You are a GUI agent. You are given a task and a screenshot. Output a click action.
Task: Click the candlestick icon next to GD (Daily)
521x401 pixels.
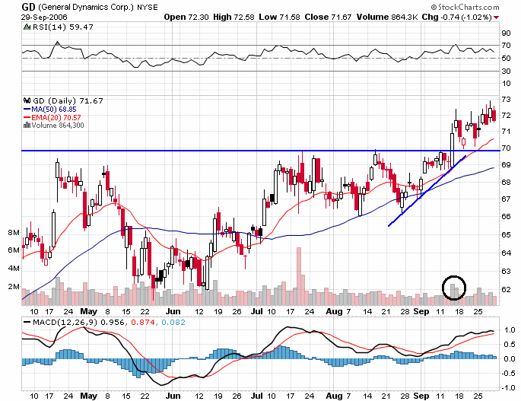coord(27,100)
